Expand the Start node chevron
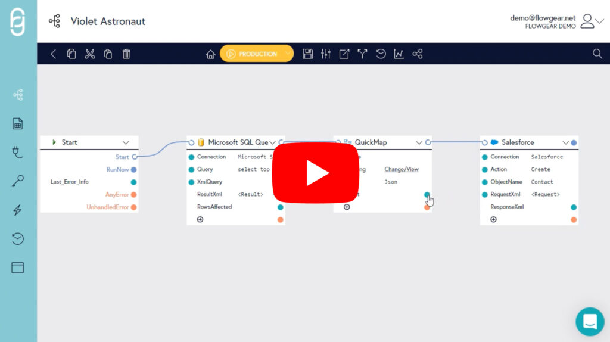Viewport: 610px width, 342px height. pos(126,142)
